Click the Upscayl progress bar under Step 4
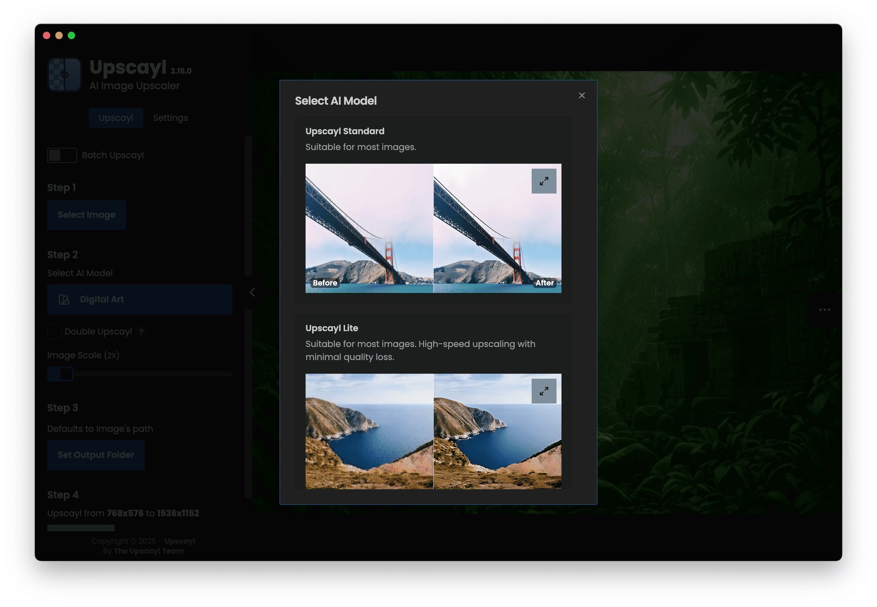The width and height of the screenshot is (877, 607). tap(81, 528)
